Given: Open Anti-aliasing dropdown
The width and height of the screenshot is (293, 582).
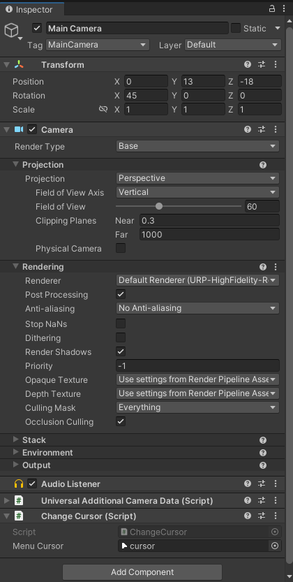Looking at the screenshot, I should click(198, 308).
